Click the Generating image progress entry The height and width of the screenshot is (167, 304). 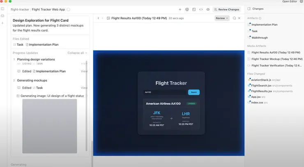tap(52, 96)
